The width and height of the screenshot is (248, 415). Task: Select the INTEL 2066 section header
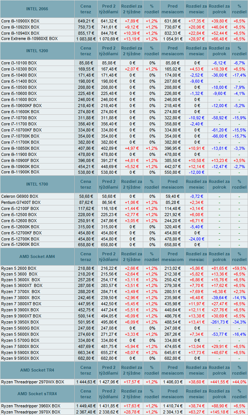coord(37,9)
